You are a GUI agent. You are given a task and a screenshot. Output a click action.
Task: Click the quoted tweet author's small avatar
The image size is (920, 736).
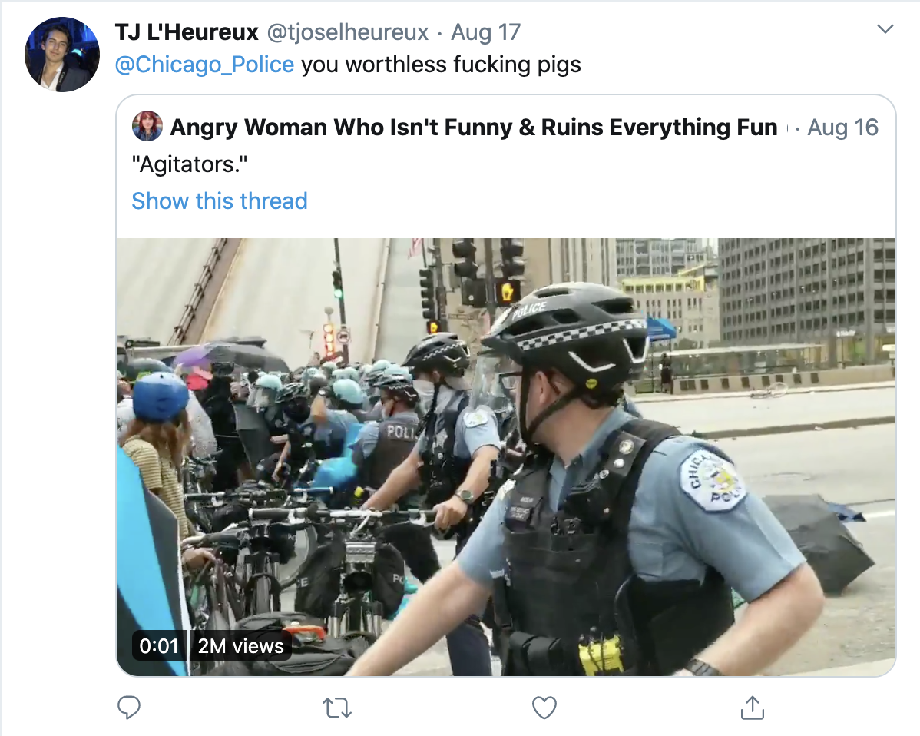147,126
